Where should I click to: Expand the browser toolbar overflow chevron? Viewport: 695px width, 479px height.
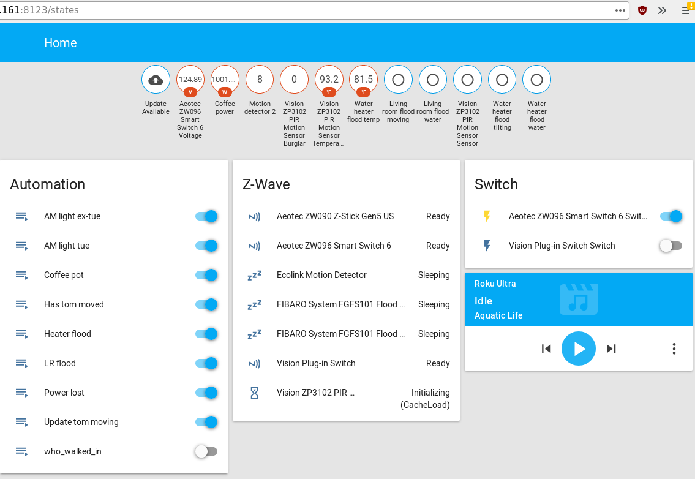coord(662,10)
